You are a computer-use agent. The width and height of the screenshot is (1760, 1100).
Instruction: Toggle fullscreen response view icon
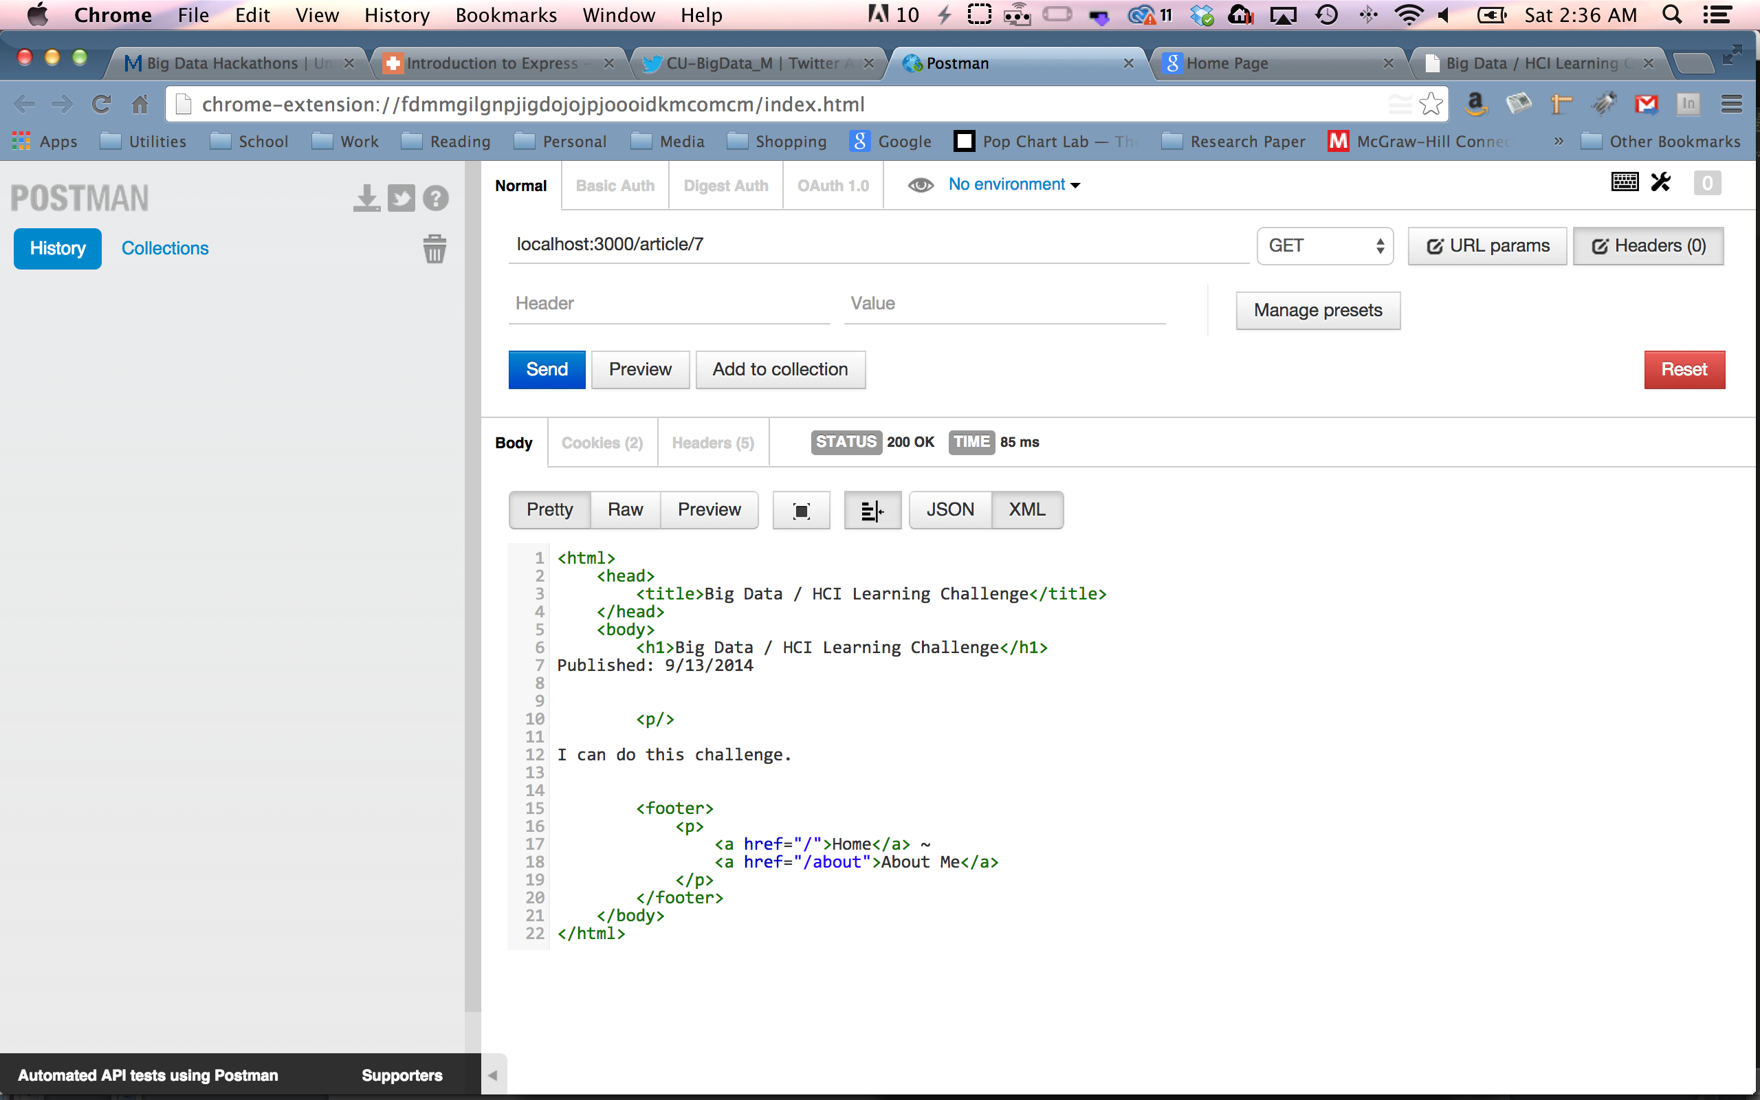[802, 511]
